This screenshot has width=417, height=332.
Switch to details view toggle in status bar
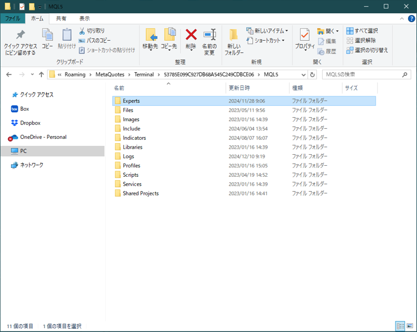click(400, 326)
